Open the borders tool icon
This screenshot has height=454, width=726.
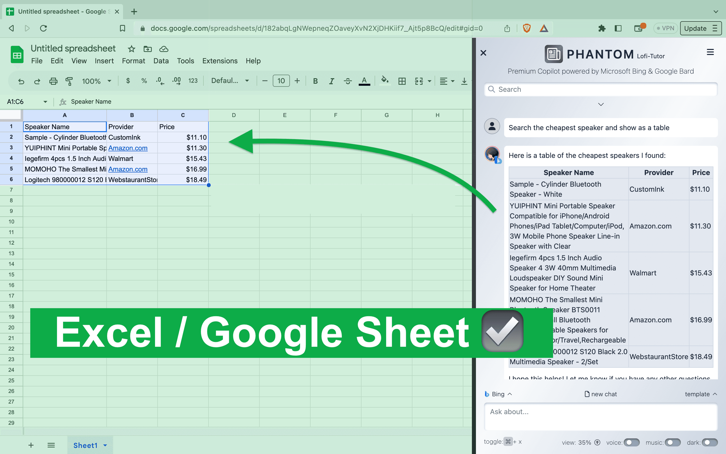(x=402, y=81)
